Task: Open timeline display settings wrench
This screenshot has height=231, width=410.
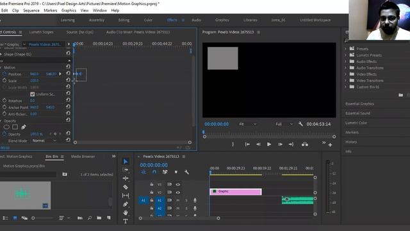Action: pos(186,172)
